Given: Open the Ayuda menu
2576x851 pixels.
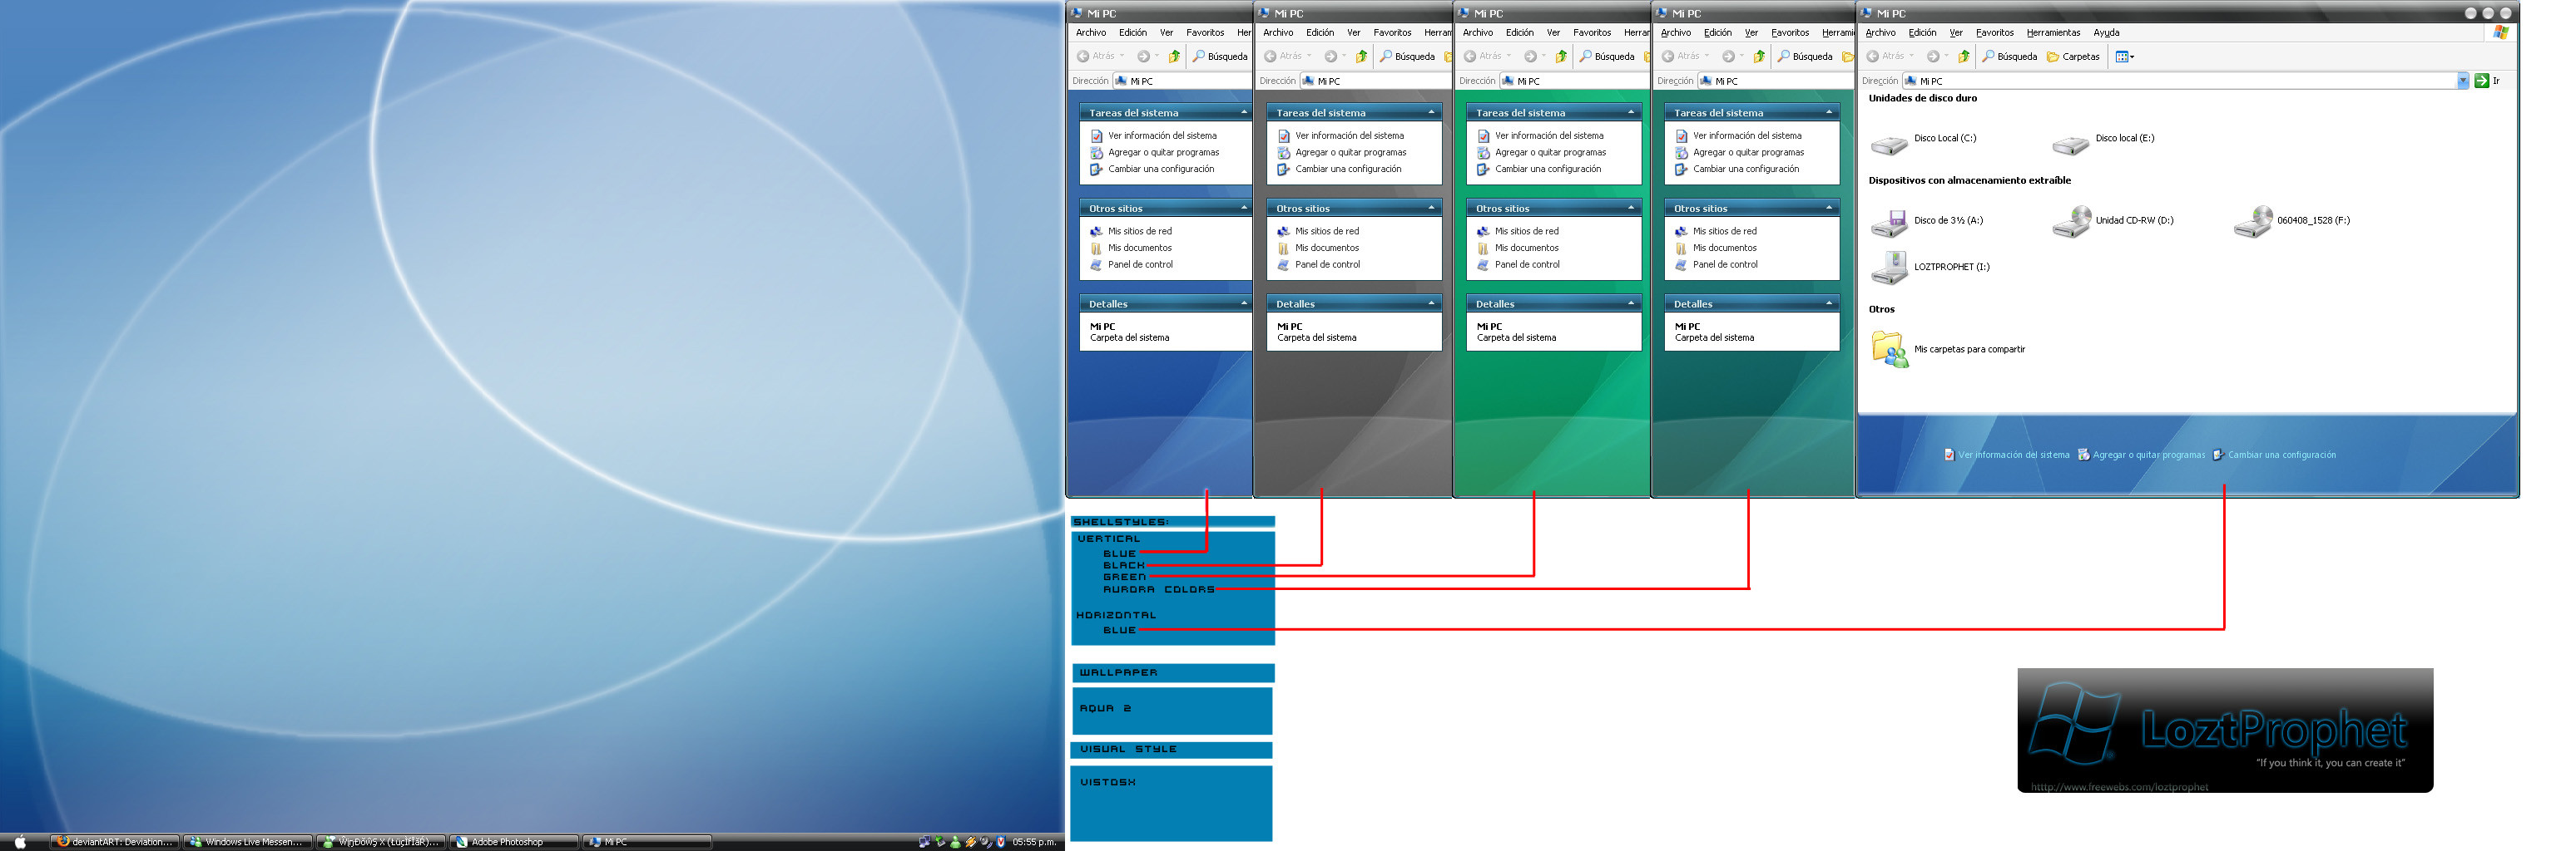Looking at the screenshot, I should [x=2106, y=33].
